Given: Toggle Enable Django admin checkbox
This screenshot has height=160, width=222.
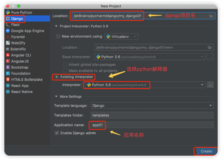Looking at the screenshot, I should point(57,133).
